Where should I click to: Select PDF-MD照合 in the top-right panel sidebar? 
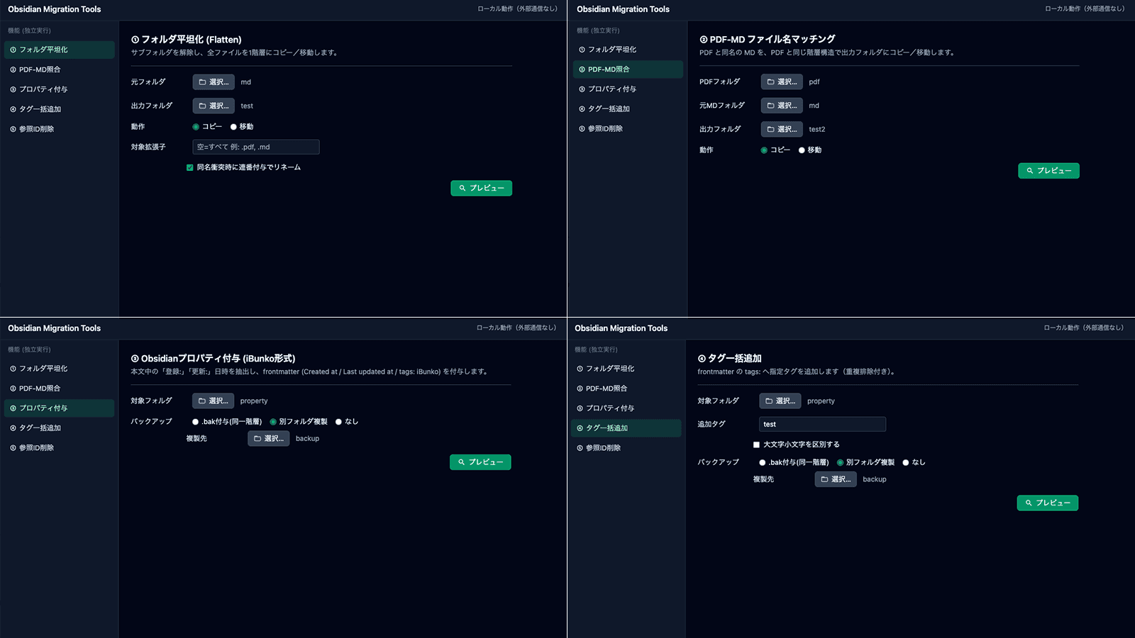[x=628, y=69]
